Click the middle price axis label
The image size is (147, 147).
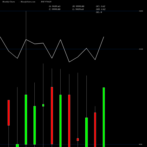coord(141,49)
